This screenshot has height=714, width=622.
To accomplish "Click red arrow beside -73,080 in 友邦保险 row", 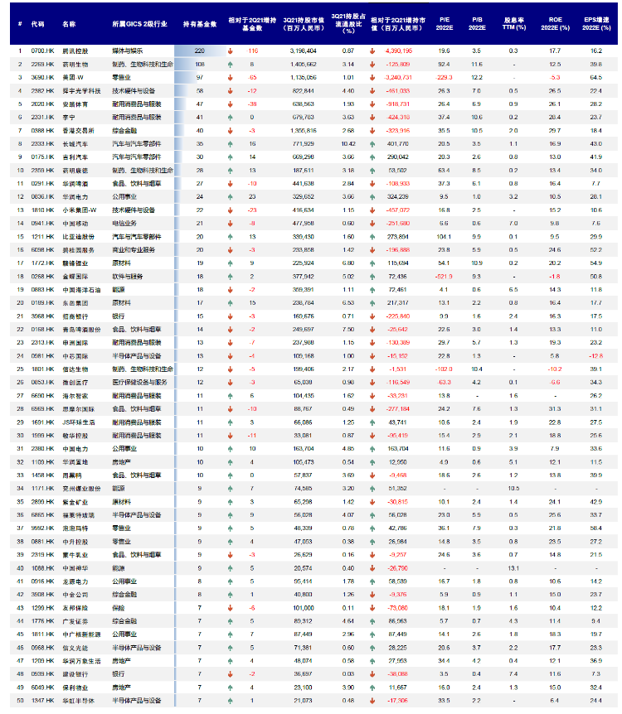I will pos(372,608).
